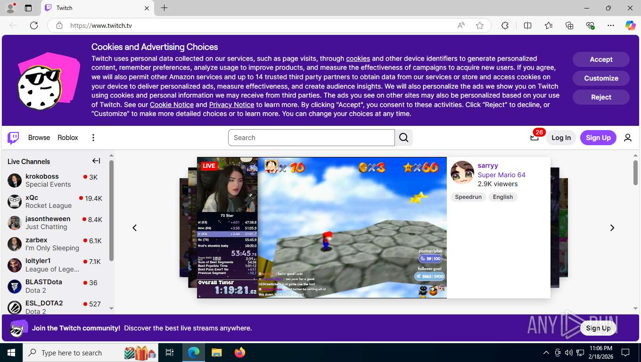Open the Super Mario 64 game link
This screenshot has height=362, width=641.
[501, 175]
